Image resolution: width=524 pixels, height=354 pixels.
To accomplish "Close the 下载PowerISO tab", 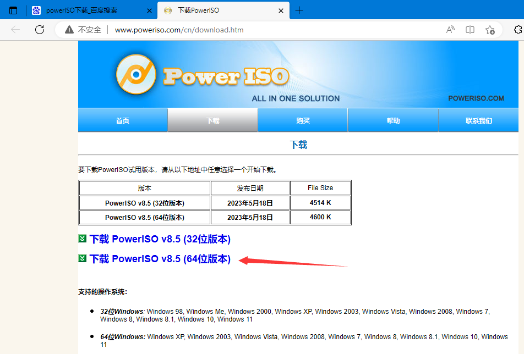I will click(x=281, y=10).
